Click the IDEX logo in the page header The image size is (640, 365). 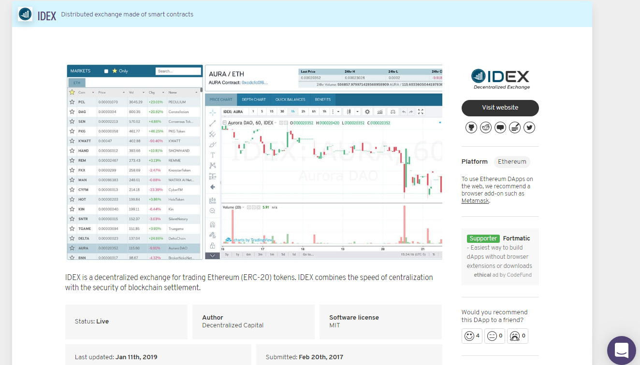coord(25,14)
